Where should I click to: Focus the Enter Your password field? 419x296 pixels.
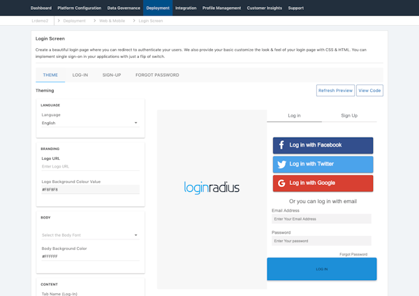click(x=321, y=241)
